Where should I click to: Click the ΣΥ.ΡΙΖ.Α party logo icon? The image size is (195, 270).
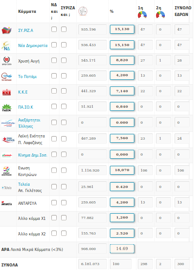point(7,30)
